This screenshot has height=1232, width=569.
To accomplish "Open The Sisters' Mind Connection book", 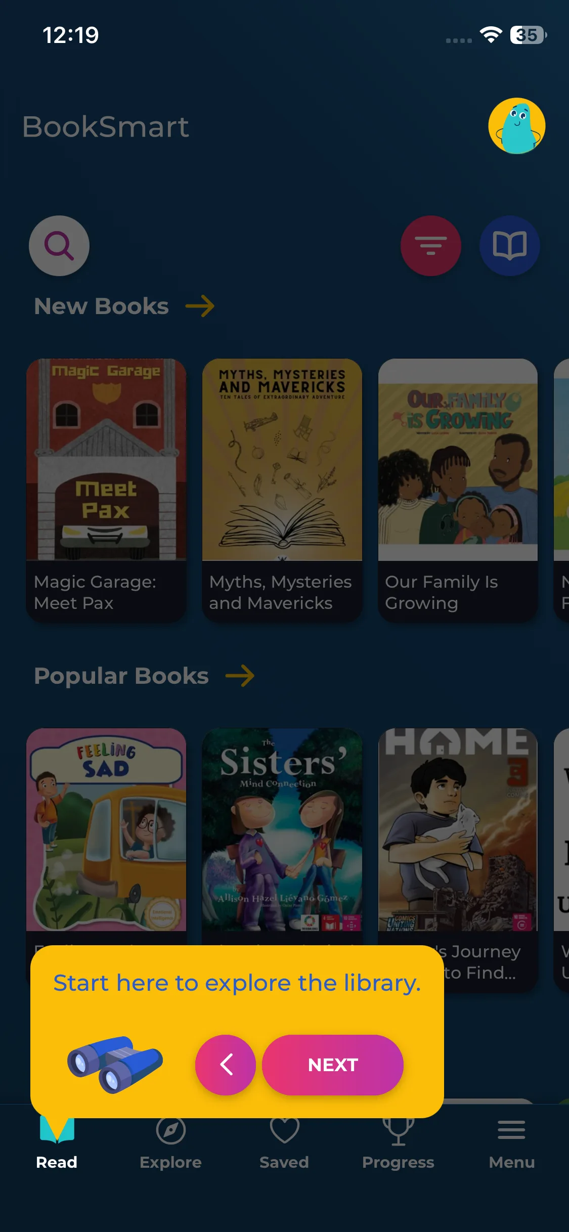I will [282, 829].
